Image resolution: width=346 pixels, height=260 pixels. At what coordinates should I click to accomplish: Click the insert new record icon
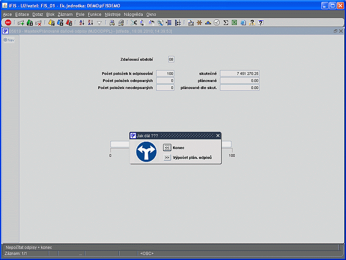21,23
